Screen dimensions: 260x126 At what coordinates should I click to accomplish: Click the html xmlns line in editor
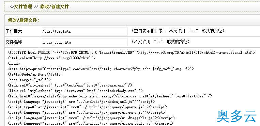coord(51,58)
